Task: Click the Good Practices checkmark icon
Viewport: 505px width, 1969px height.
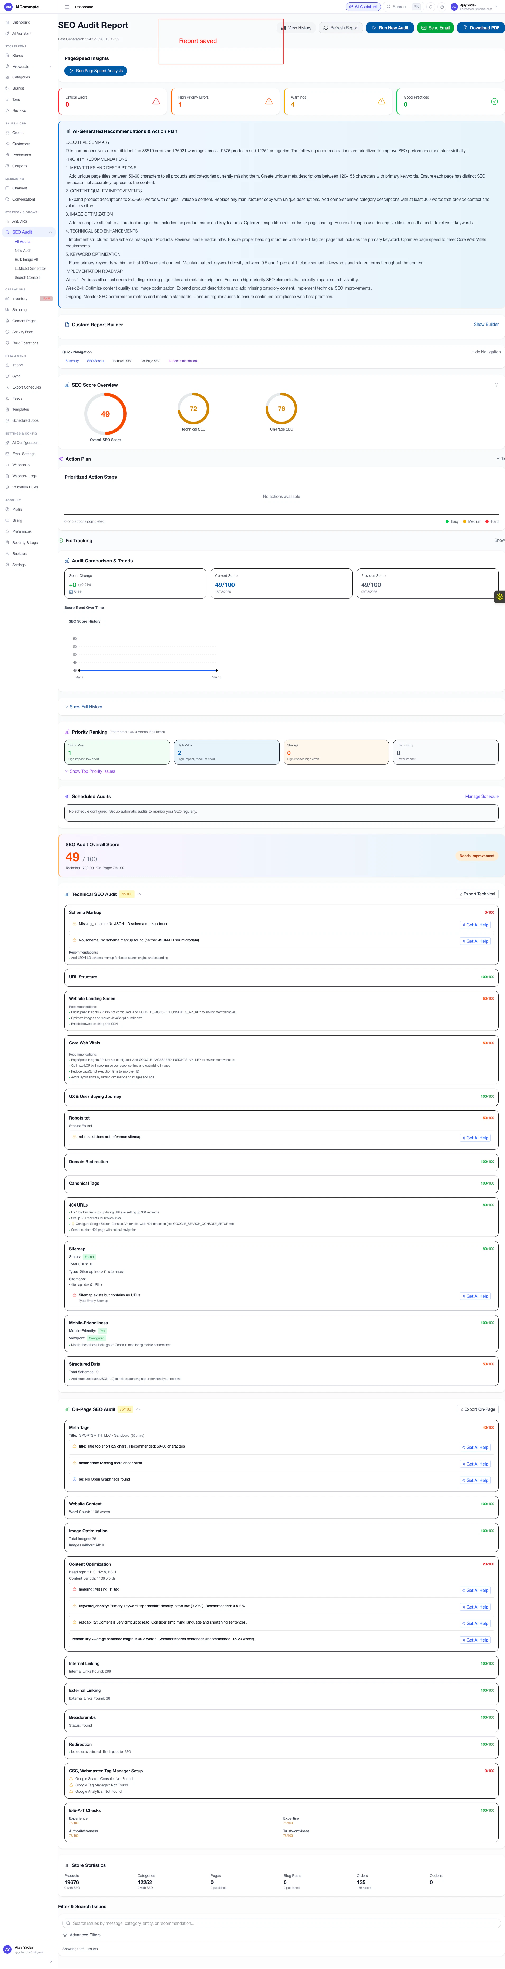Action: [494, 102]
